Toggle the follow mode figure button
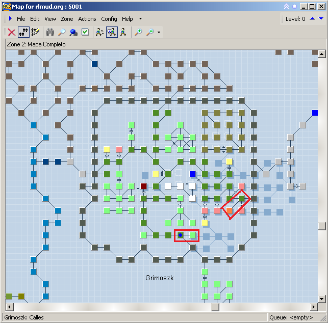 pos(111,32)
